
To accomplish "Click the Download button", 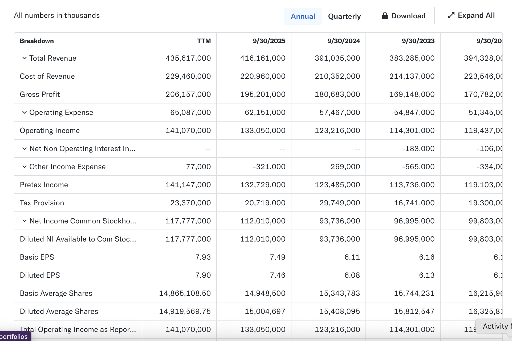I will coord(408,16).
